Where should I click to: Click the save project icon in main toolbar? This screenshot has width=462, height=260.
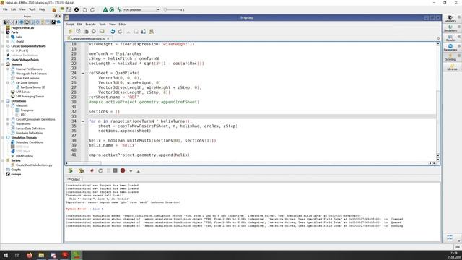69,9
